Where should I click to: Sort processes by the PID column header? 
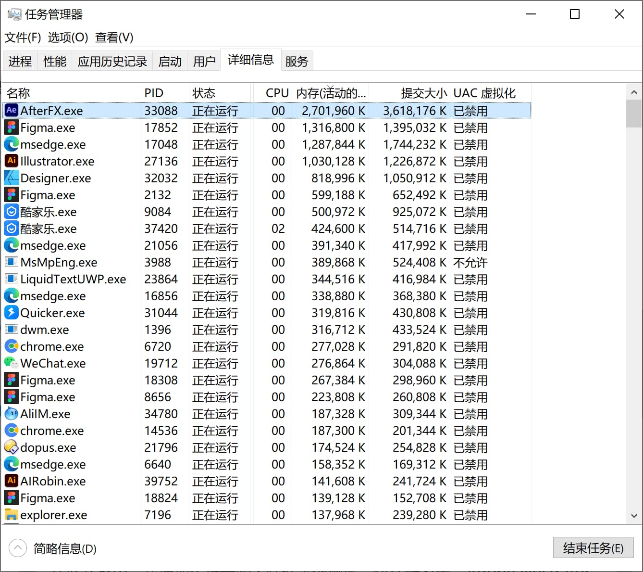[x=154, y=93]
